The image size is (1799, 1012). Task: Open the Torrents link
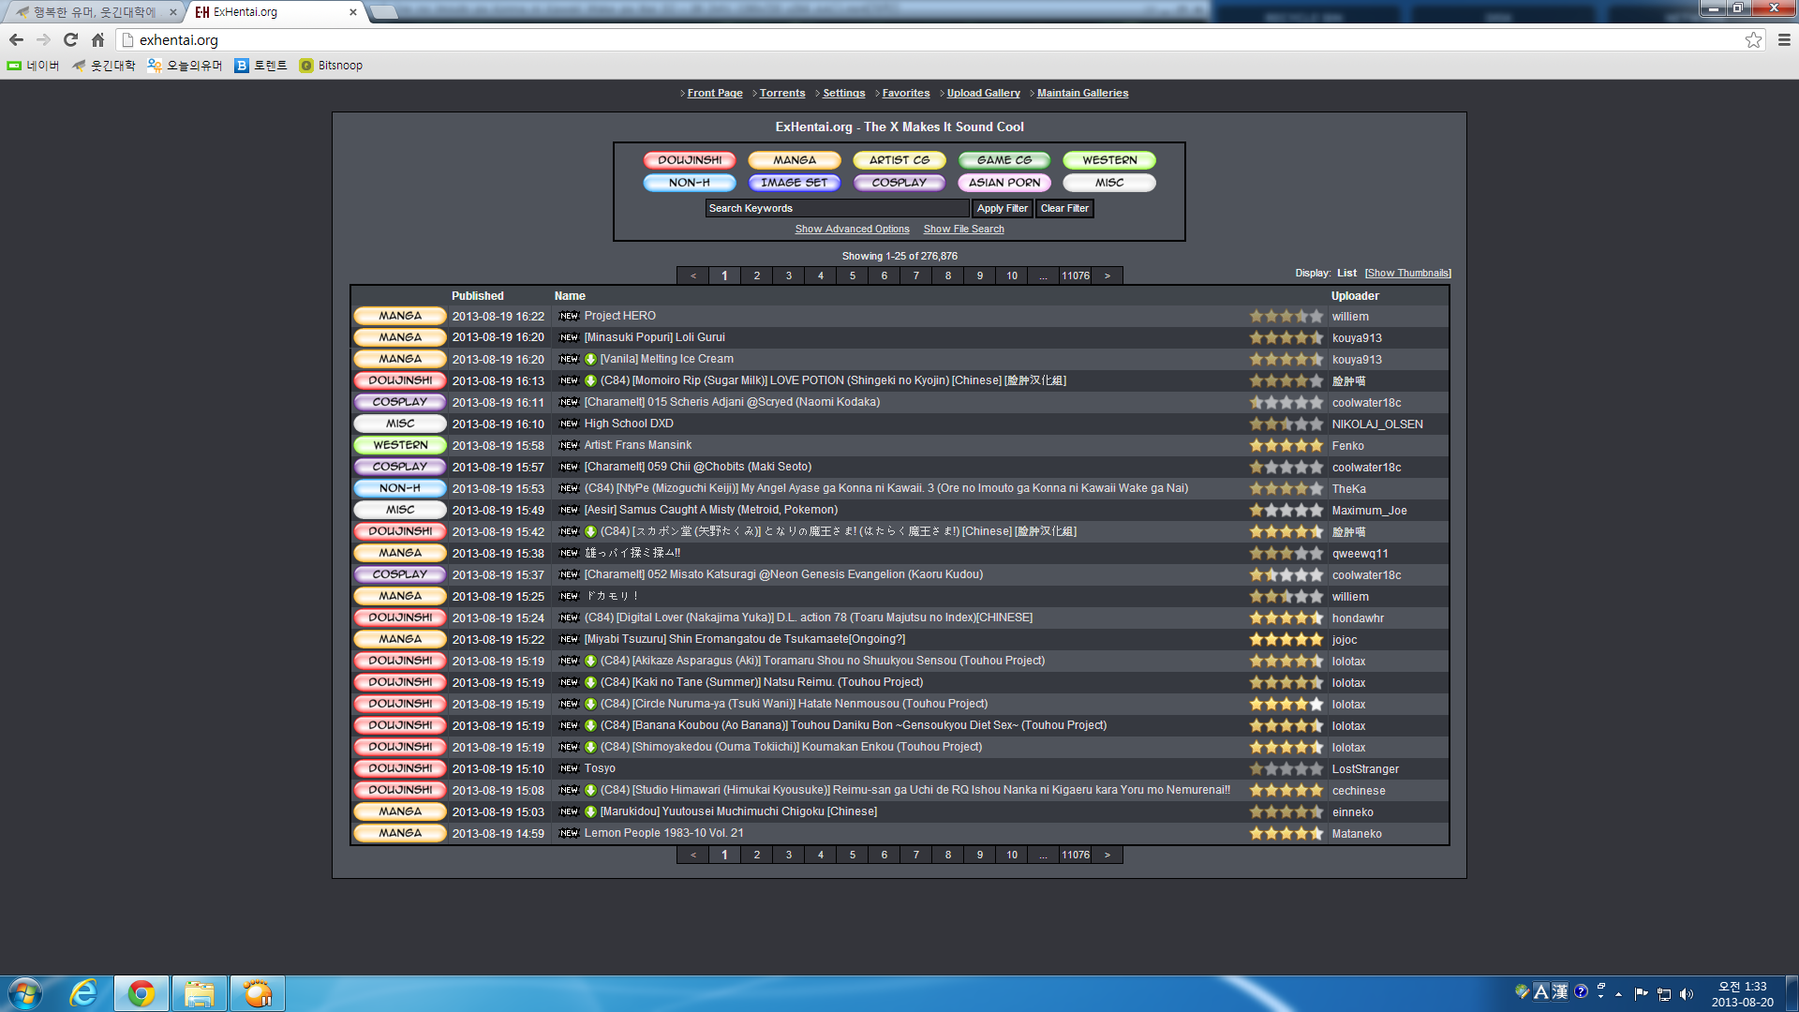[782, 93]
